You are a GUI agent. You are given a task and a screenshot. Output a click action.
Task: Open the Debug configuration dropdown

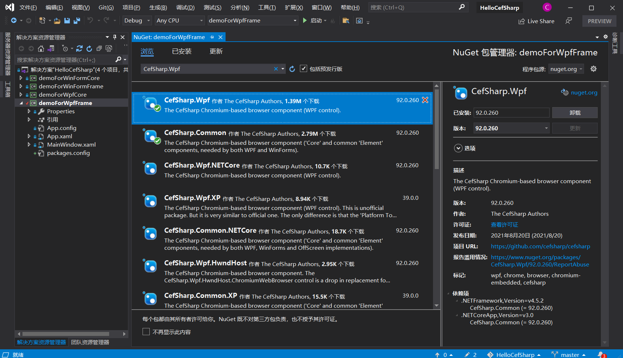pos(137,21)
